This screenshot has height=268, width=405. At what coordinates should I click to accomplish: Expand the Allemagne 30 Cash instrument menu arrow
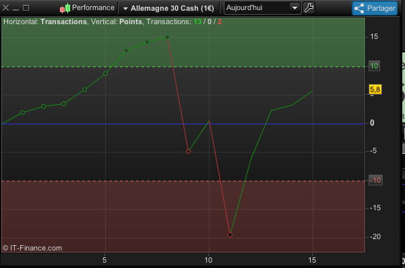coord(125,9)
